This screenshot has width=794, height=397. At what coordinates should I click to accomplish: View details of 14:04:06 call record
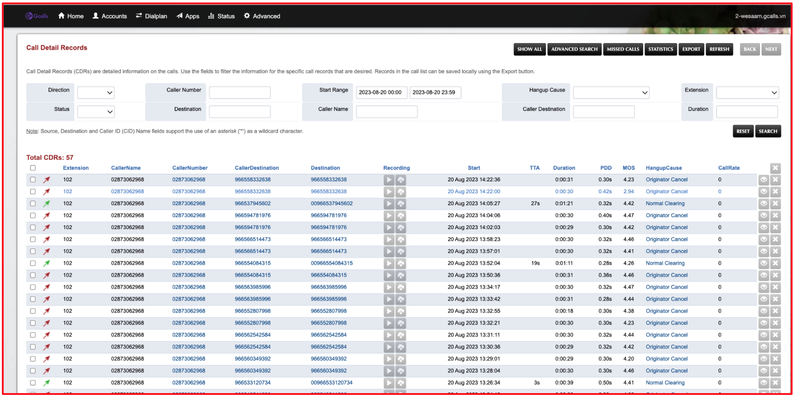click(x=763, y=216)
